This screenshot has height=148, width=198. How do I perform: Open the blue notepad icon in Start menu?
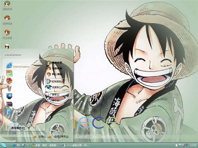(x=9, y=112)
